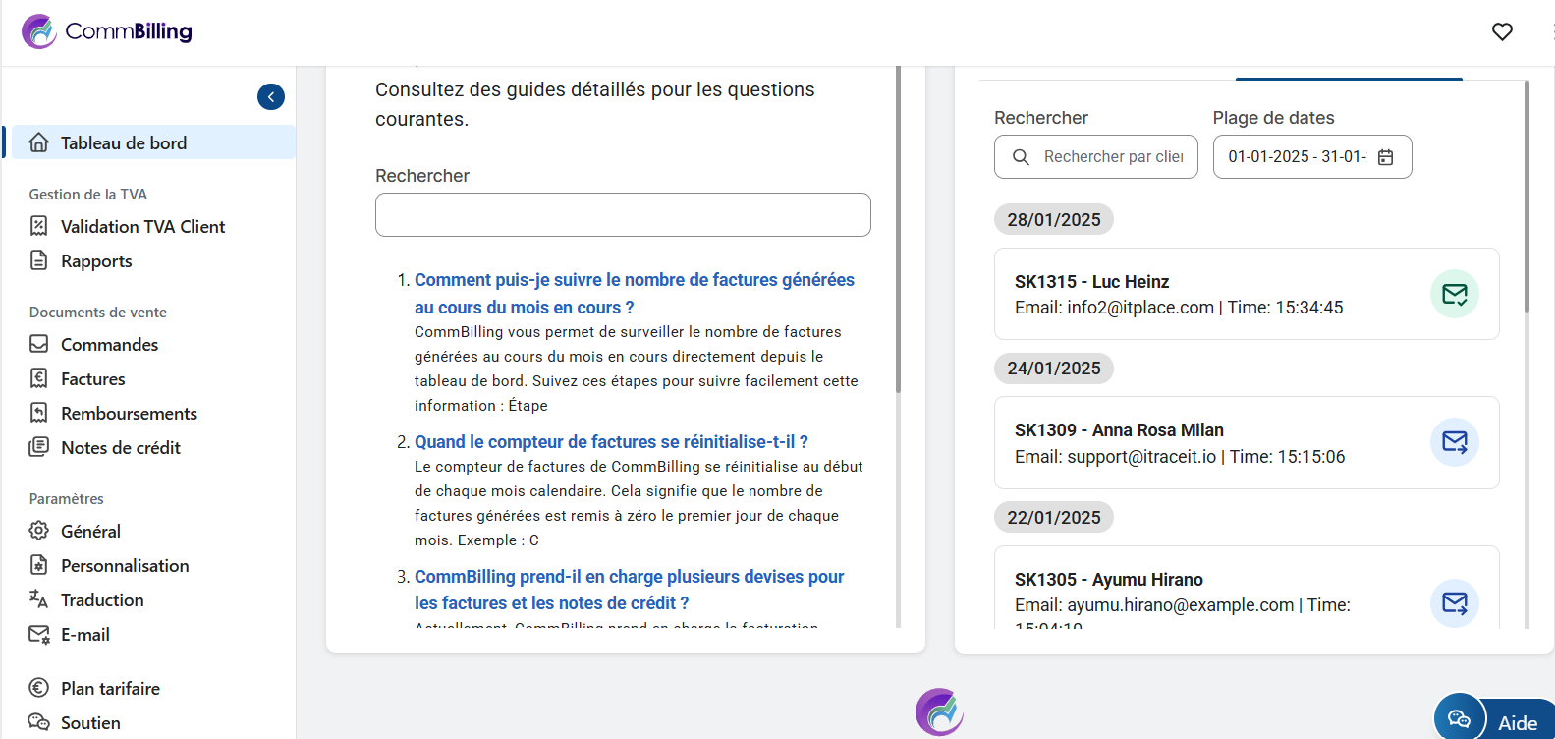Click the FAQ search input field
This screenshot has width=1555, height=739.
click(623, 215)
